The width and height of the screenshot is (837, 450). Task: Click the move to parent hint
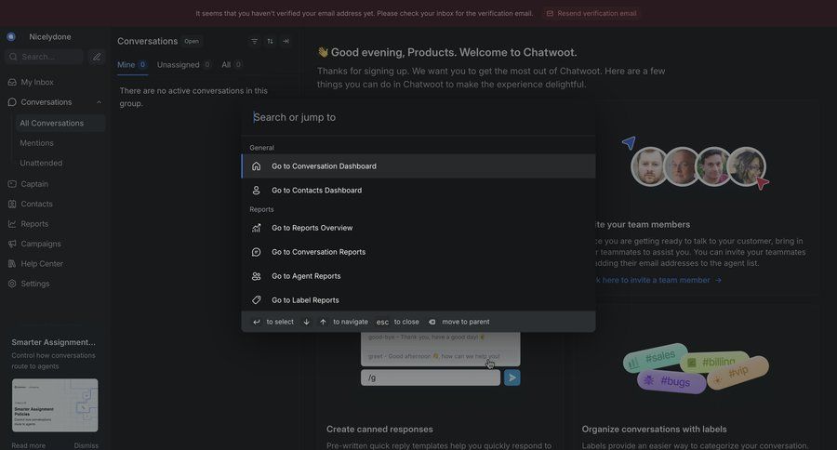point(459,322)
